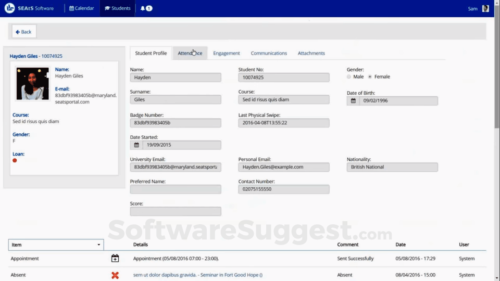This screenshot has height=281, width=500.
Task: Click the Student No field
Action: pyautogui.click(x=284, y=78)
